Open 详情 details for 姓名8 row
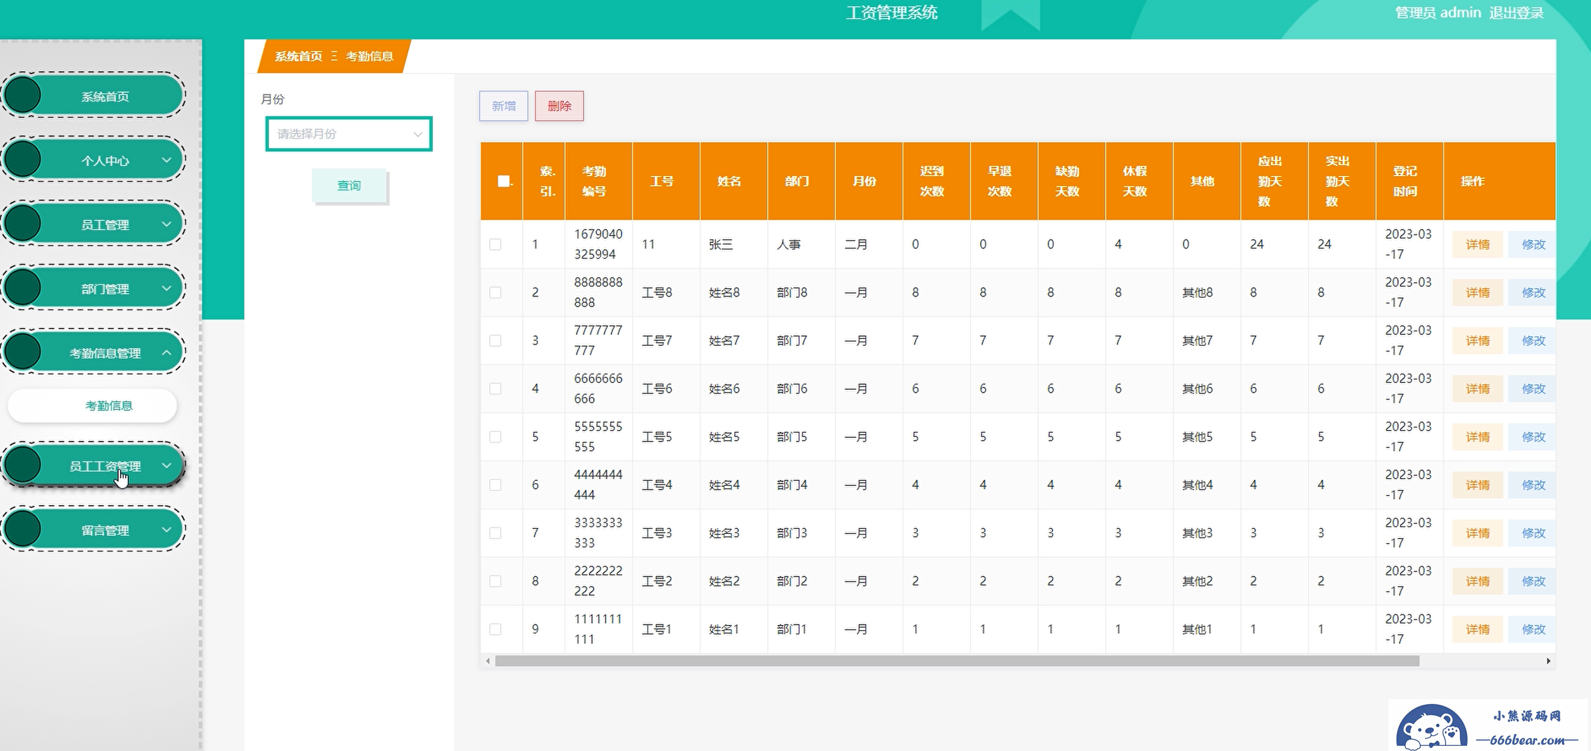 pyautogui.click(x=1477, y=293)
